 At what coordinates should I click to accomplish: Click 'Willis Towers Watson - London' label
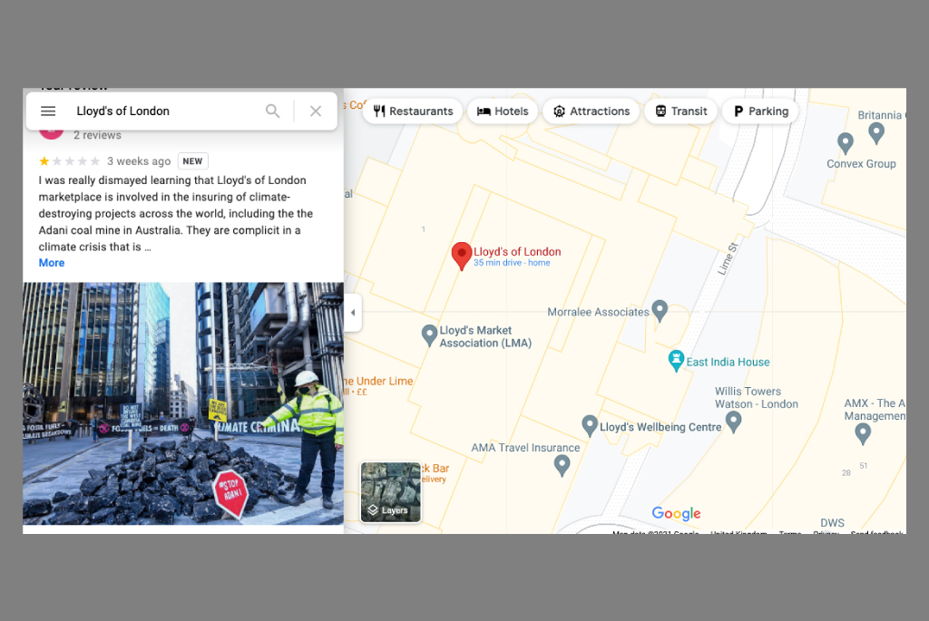[x=756, y=398]
